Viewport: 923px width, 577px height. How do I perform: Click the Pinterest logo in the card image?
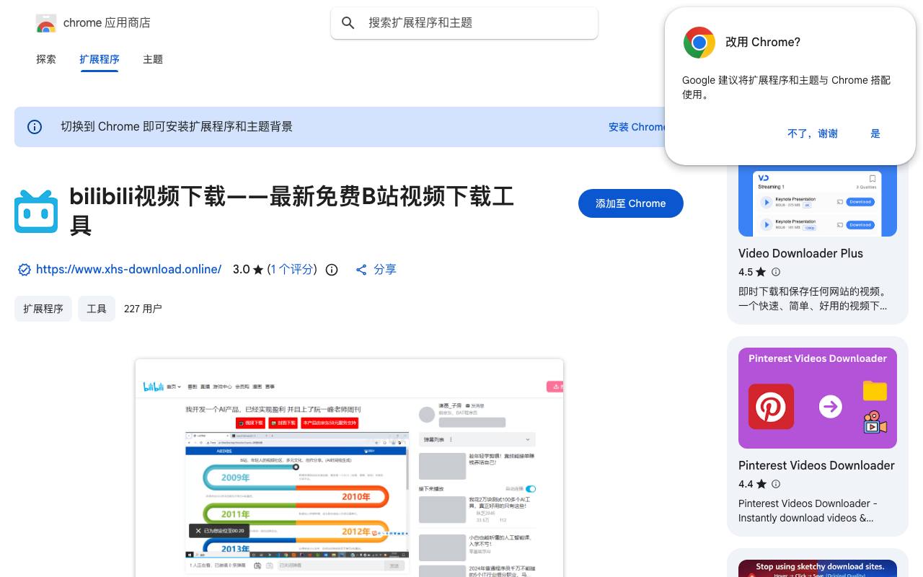tap(771, 407)
